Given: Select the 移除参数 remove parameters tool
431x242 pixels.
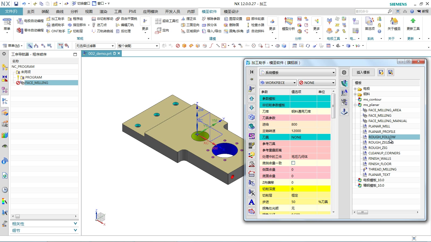Looking at the screenshot, I should [211, 19].
